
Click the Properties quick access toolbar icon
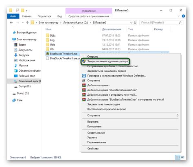click(18, 10)
